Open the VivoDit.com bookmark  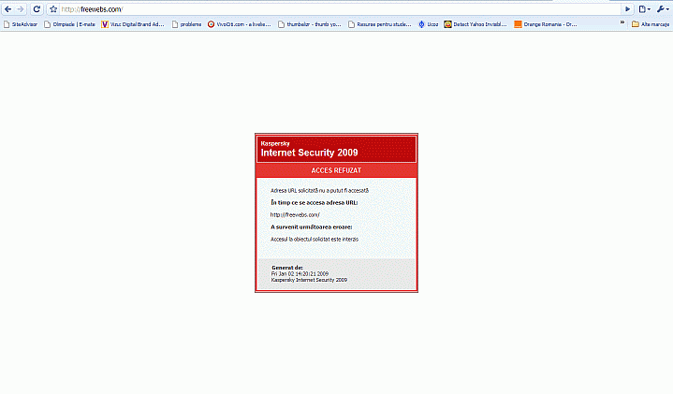coord(239,24)
